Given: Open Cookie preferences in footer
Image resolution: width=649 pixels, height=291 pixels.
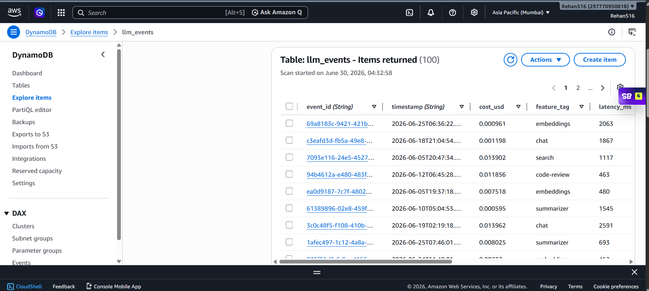Looking at the screenshot, I should coord(616,287).
